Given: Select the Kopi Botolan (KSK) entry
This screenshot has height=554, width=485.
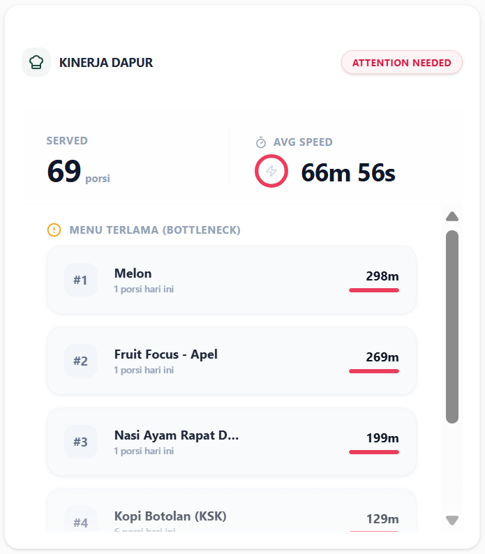Looking at the screenshot, I should click(231, 518).
